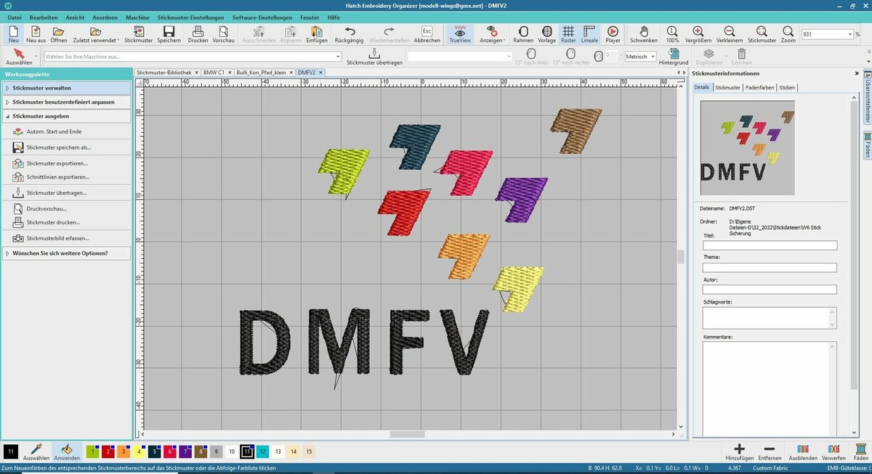
Task: Collapse the Stickmuster ausgeben section
Action: tap(67, 116)
